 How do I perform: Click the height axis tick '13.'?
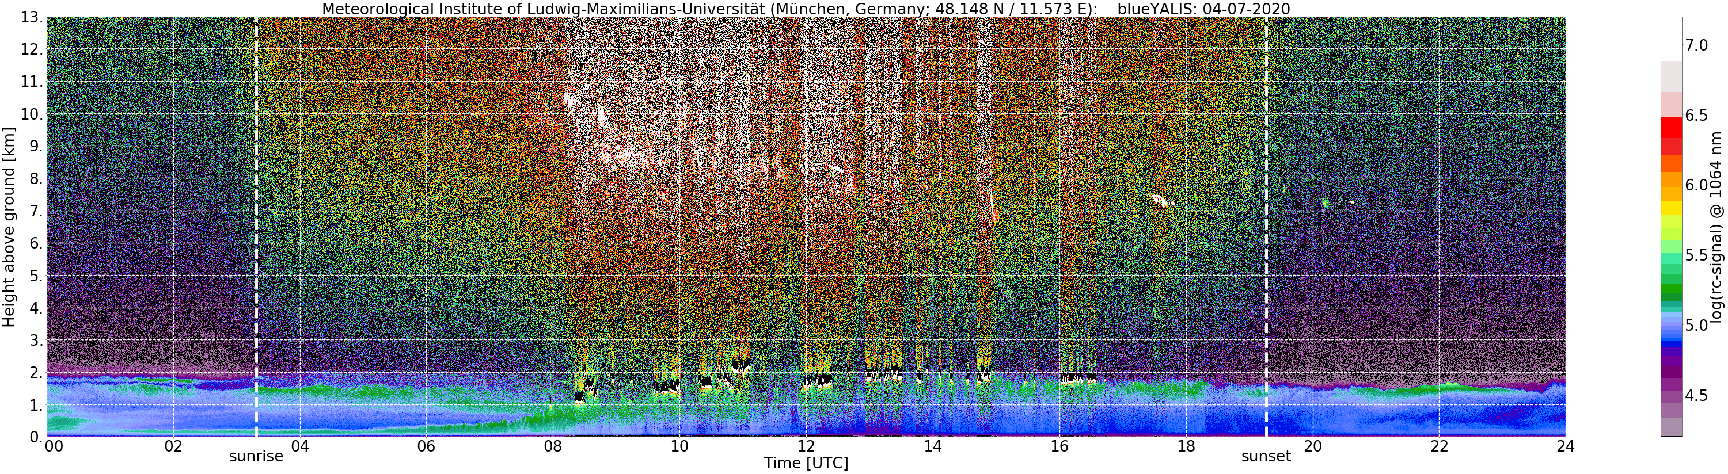(32, 17)
